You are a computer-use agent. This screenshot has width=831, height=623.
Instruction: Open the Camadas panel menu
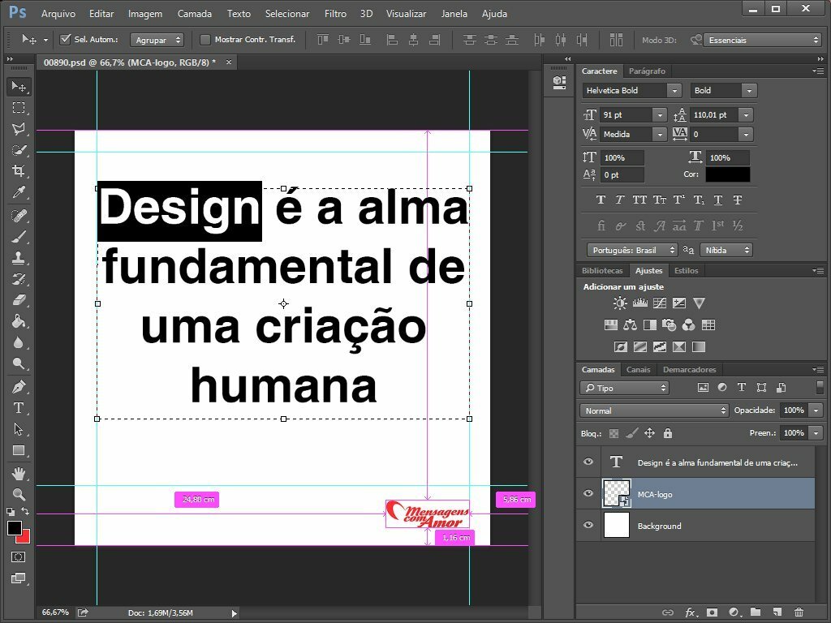point(820,369)
